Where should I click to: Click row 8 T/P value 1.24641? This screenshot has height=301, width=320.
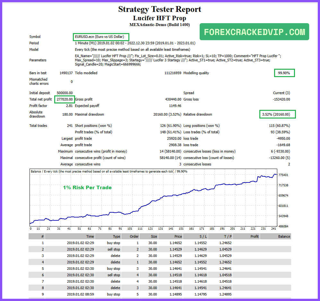coord(225,288)
